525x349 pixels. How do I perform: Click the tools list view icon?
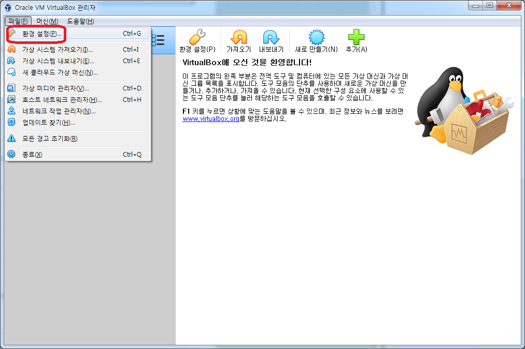coord(158,40)
